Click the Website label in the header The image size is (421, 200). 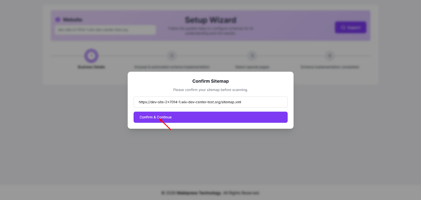[x=73, y=20]
